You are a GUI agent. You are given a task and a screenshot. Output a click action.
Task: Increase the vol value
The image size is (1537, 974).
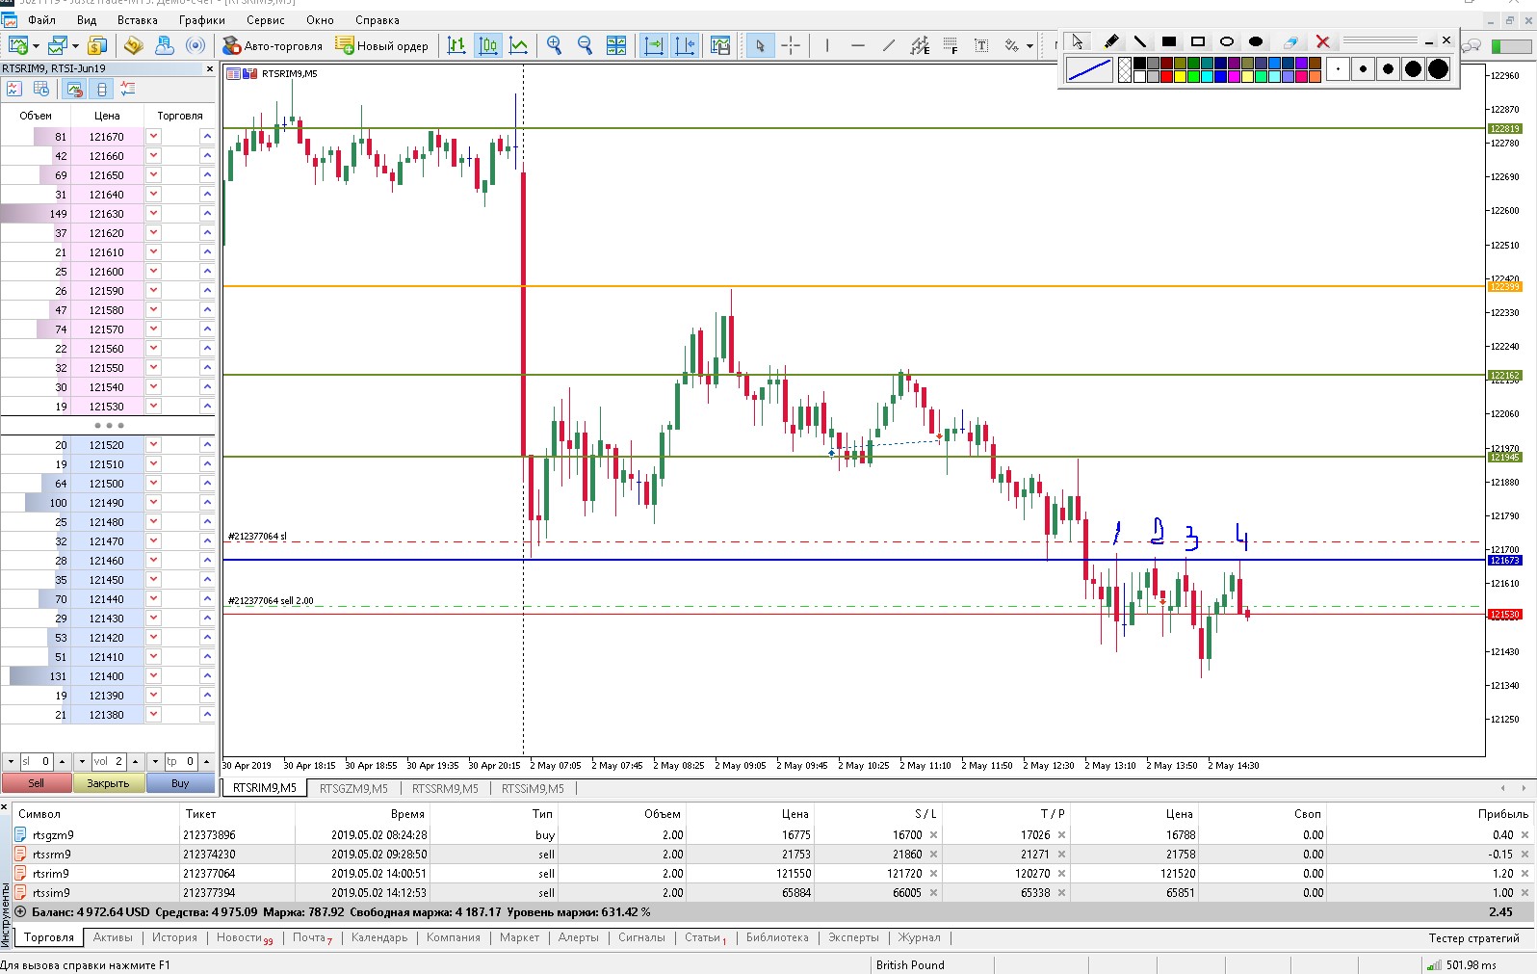tap(135, 761)
